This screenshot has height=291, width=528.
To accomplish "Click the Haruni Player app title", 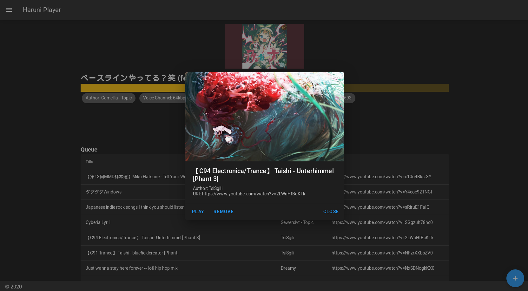I will 42,10.
